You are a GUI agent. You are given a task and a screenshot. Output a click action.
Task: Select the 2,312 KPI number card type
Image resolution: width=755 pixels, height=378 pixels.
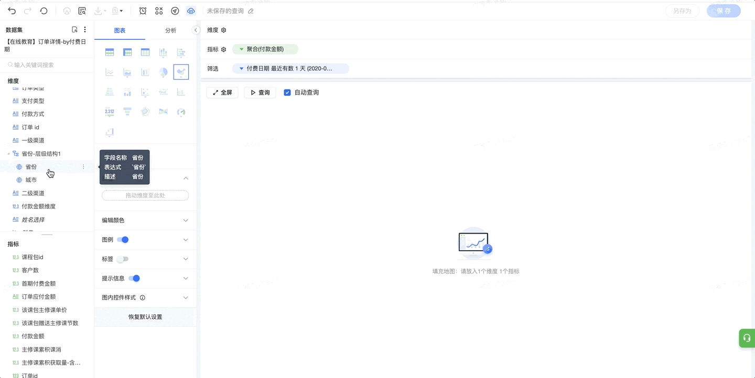(x=110, y=112)
